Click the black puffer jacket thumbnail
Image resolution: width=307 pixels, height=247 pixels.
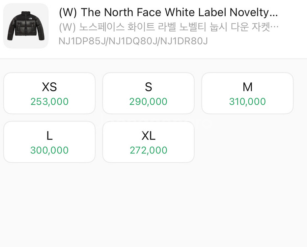pyautogui.click(x=26, y=26)
